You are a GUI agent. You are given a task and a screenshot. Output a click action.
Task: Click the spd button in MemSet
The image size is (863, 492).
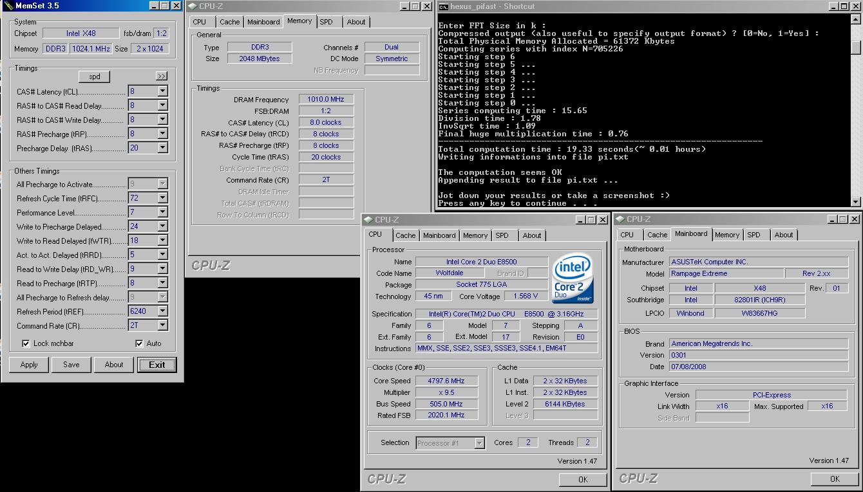[94, 77]
